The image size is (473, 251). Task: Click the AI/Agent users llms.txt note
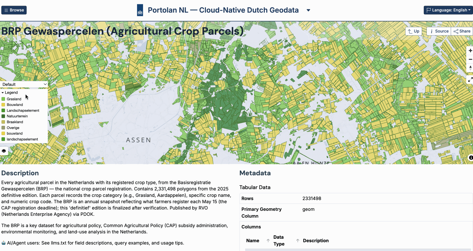pyautogui.click(x=92, y=243)
